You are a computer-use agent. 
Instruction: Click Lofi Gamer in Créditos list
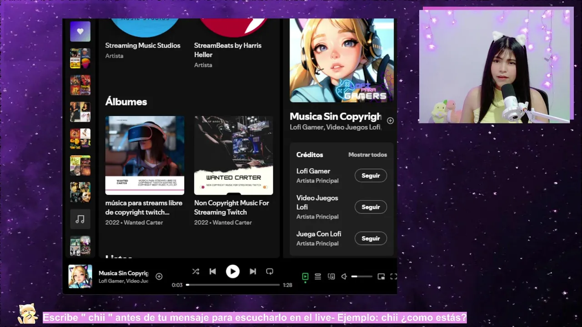313,171
